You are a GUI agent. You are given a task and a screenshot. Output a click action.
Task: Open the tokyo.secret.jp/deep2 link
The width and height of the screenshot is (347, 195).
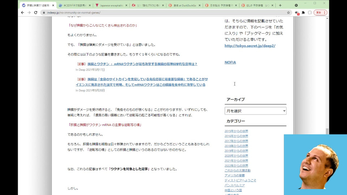pyautogui.click(x=250, y=46)
